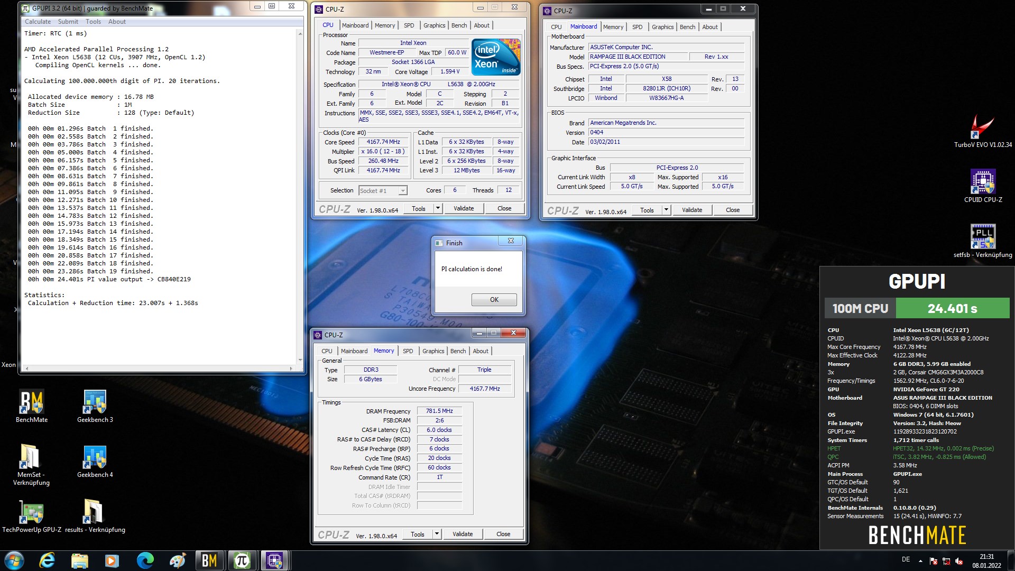The width and height of the screenshot is (1015, 571).
Task: Click BIOS Date 03/02/2011 field
Action: 667,142
